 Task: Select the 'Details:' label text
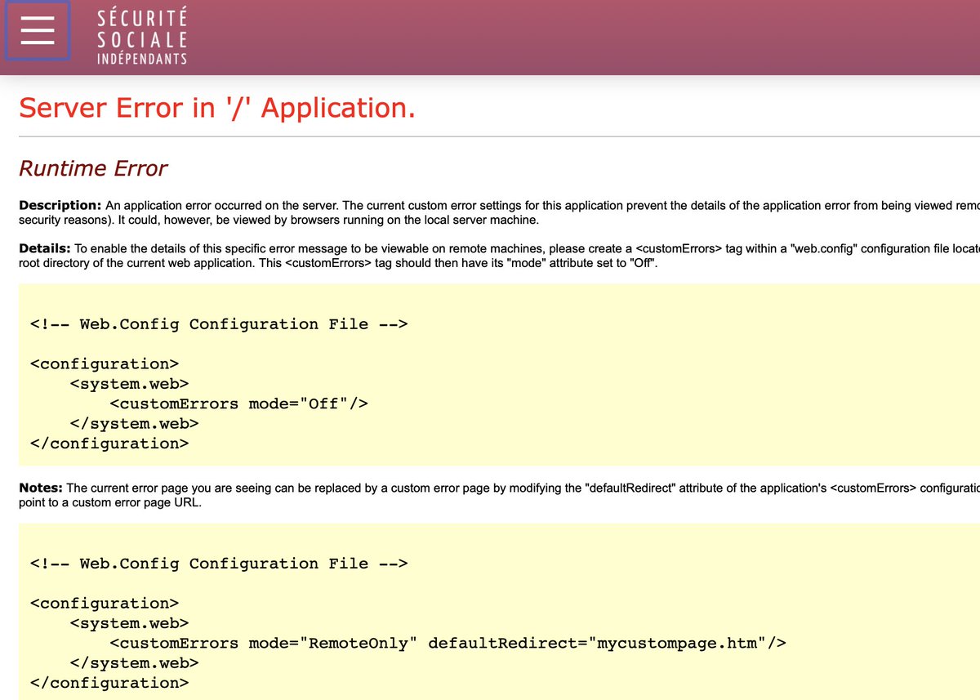(45, 248)
